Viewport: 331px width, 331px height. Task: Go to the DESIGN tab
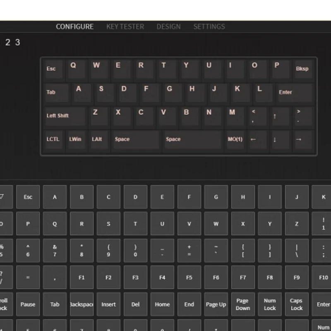(169, 26)
